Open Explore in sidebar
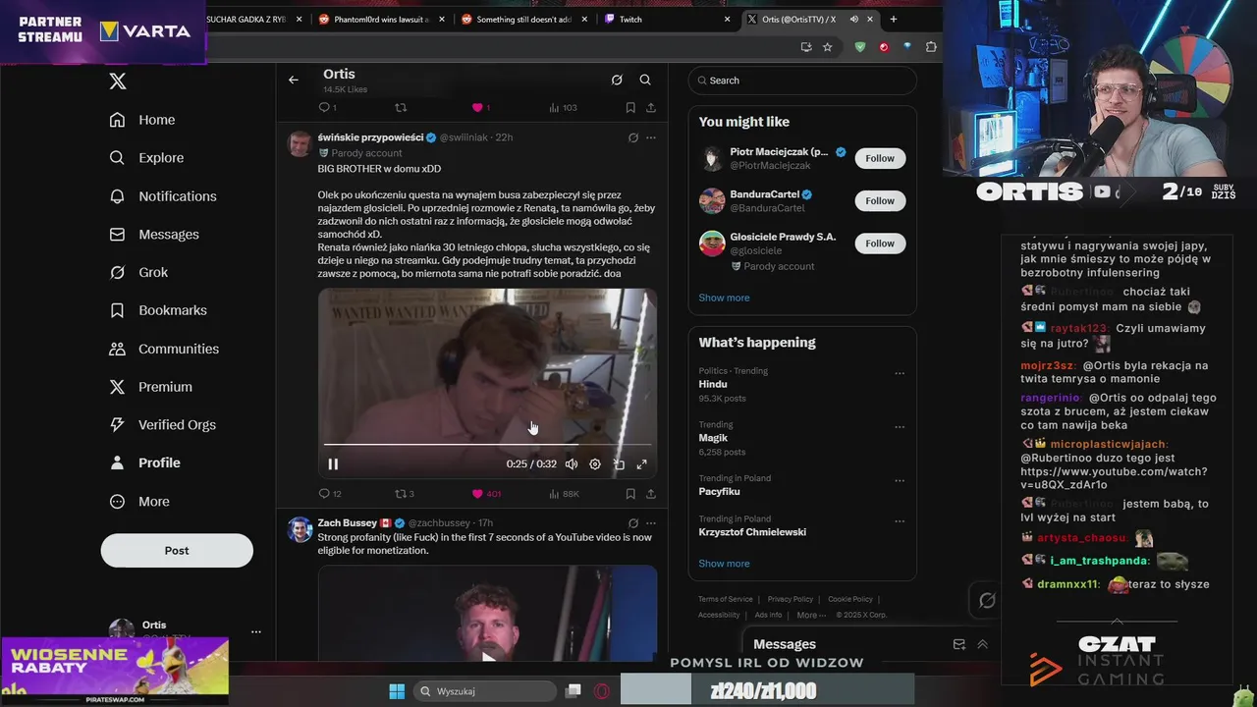 coord(147,158)
